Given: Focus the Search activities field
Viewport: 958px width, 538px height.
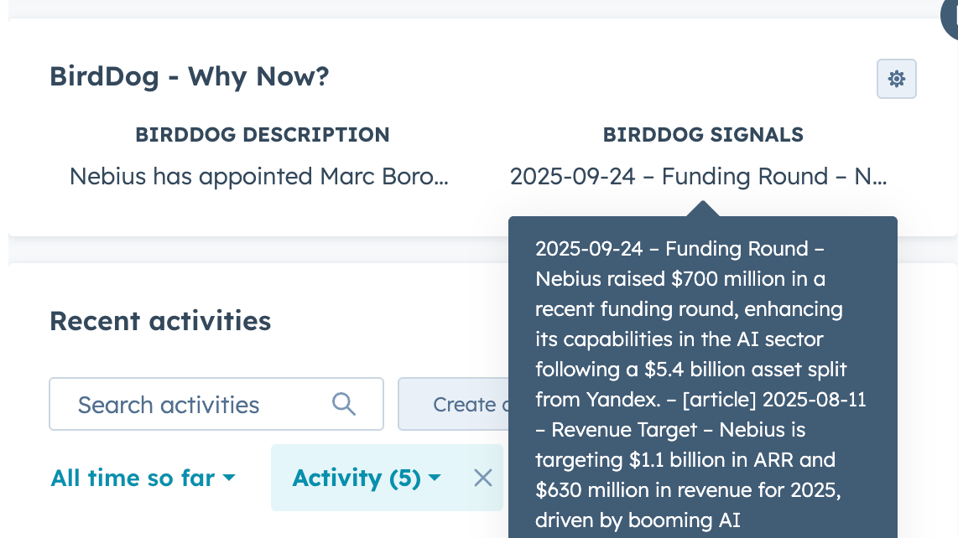Looking at the screenshot, I should click(193, 404).
